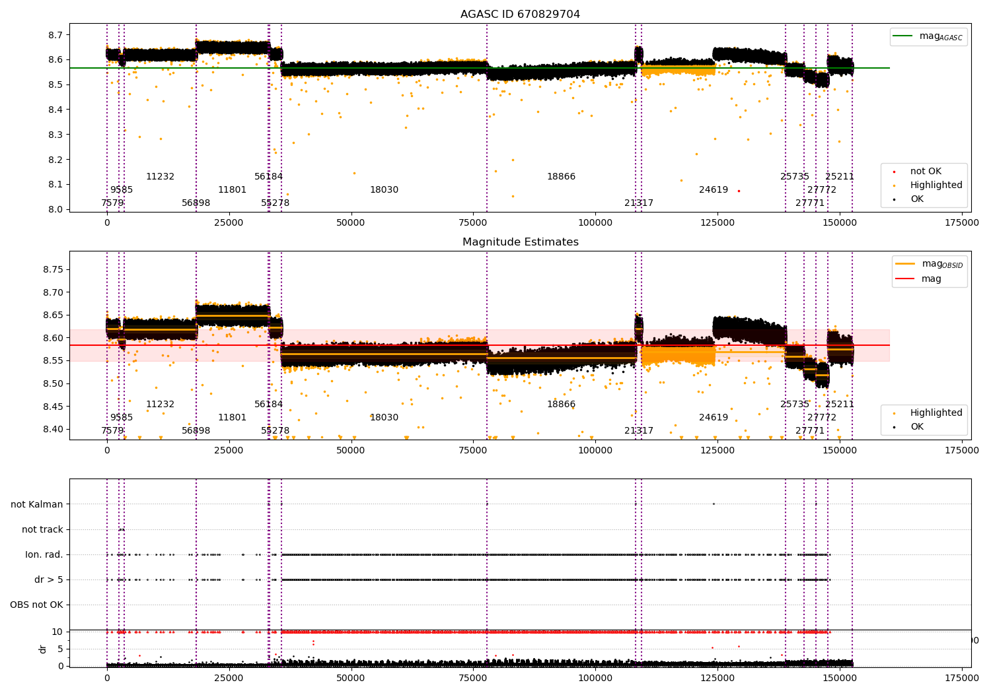Screen dimensions: 991x693
Task: Click the orange line sample for mag OBSID
Action: click(905, 264)
